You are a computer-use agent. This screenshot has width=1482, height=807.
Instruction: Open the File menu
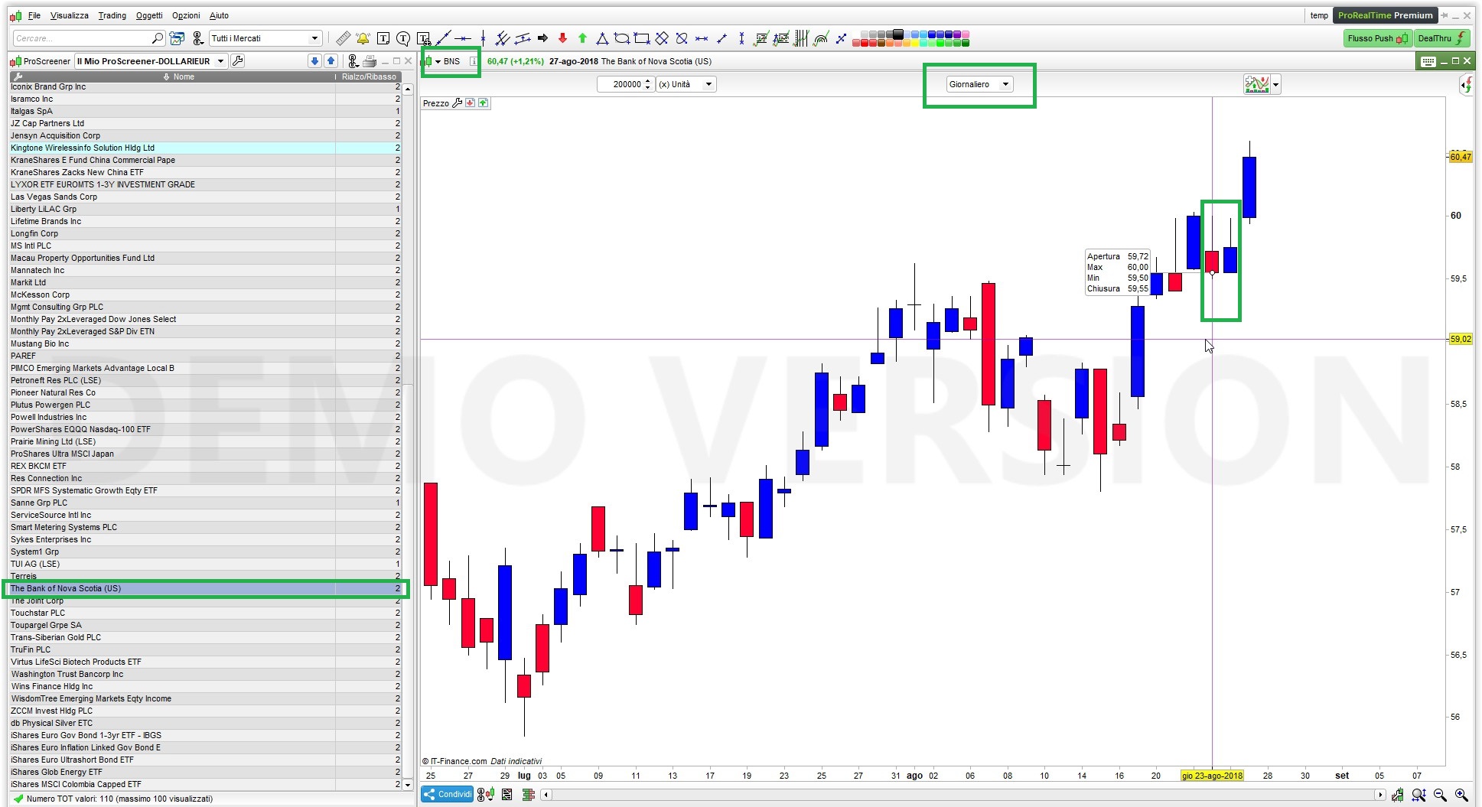(x=34, y=15)
